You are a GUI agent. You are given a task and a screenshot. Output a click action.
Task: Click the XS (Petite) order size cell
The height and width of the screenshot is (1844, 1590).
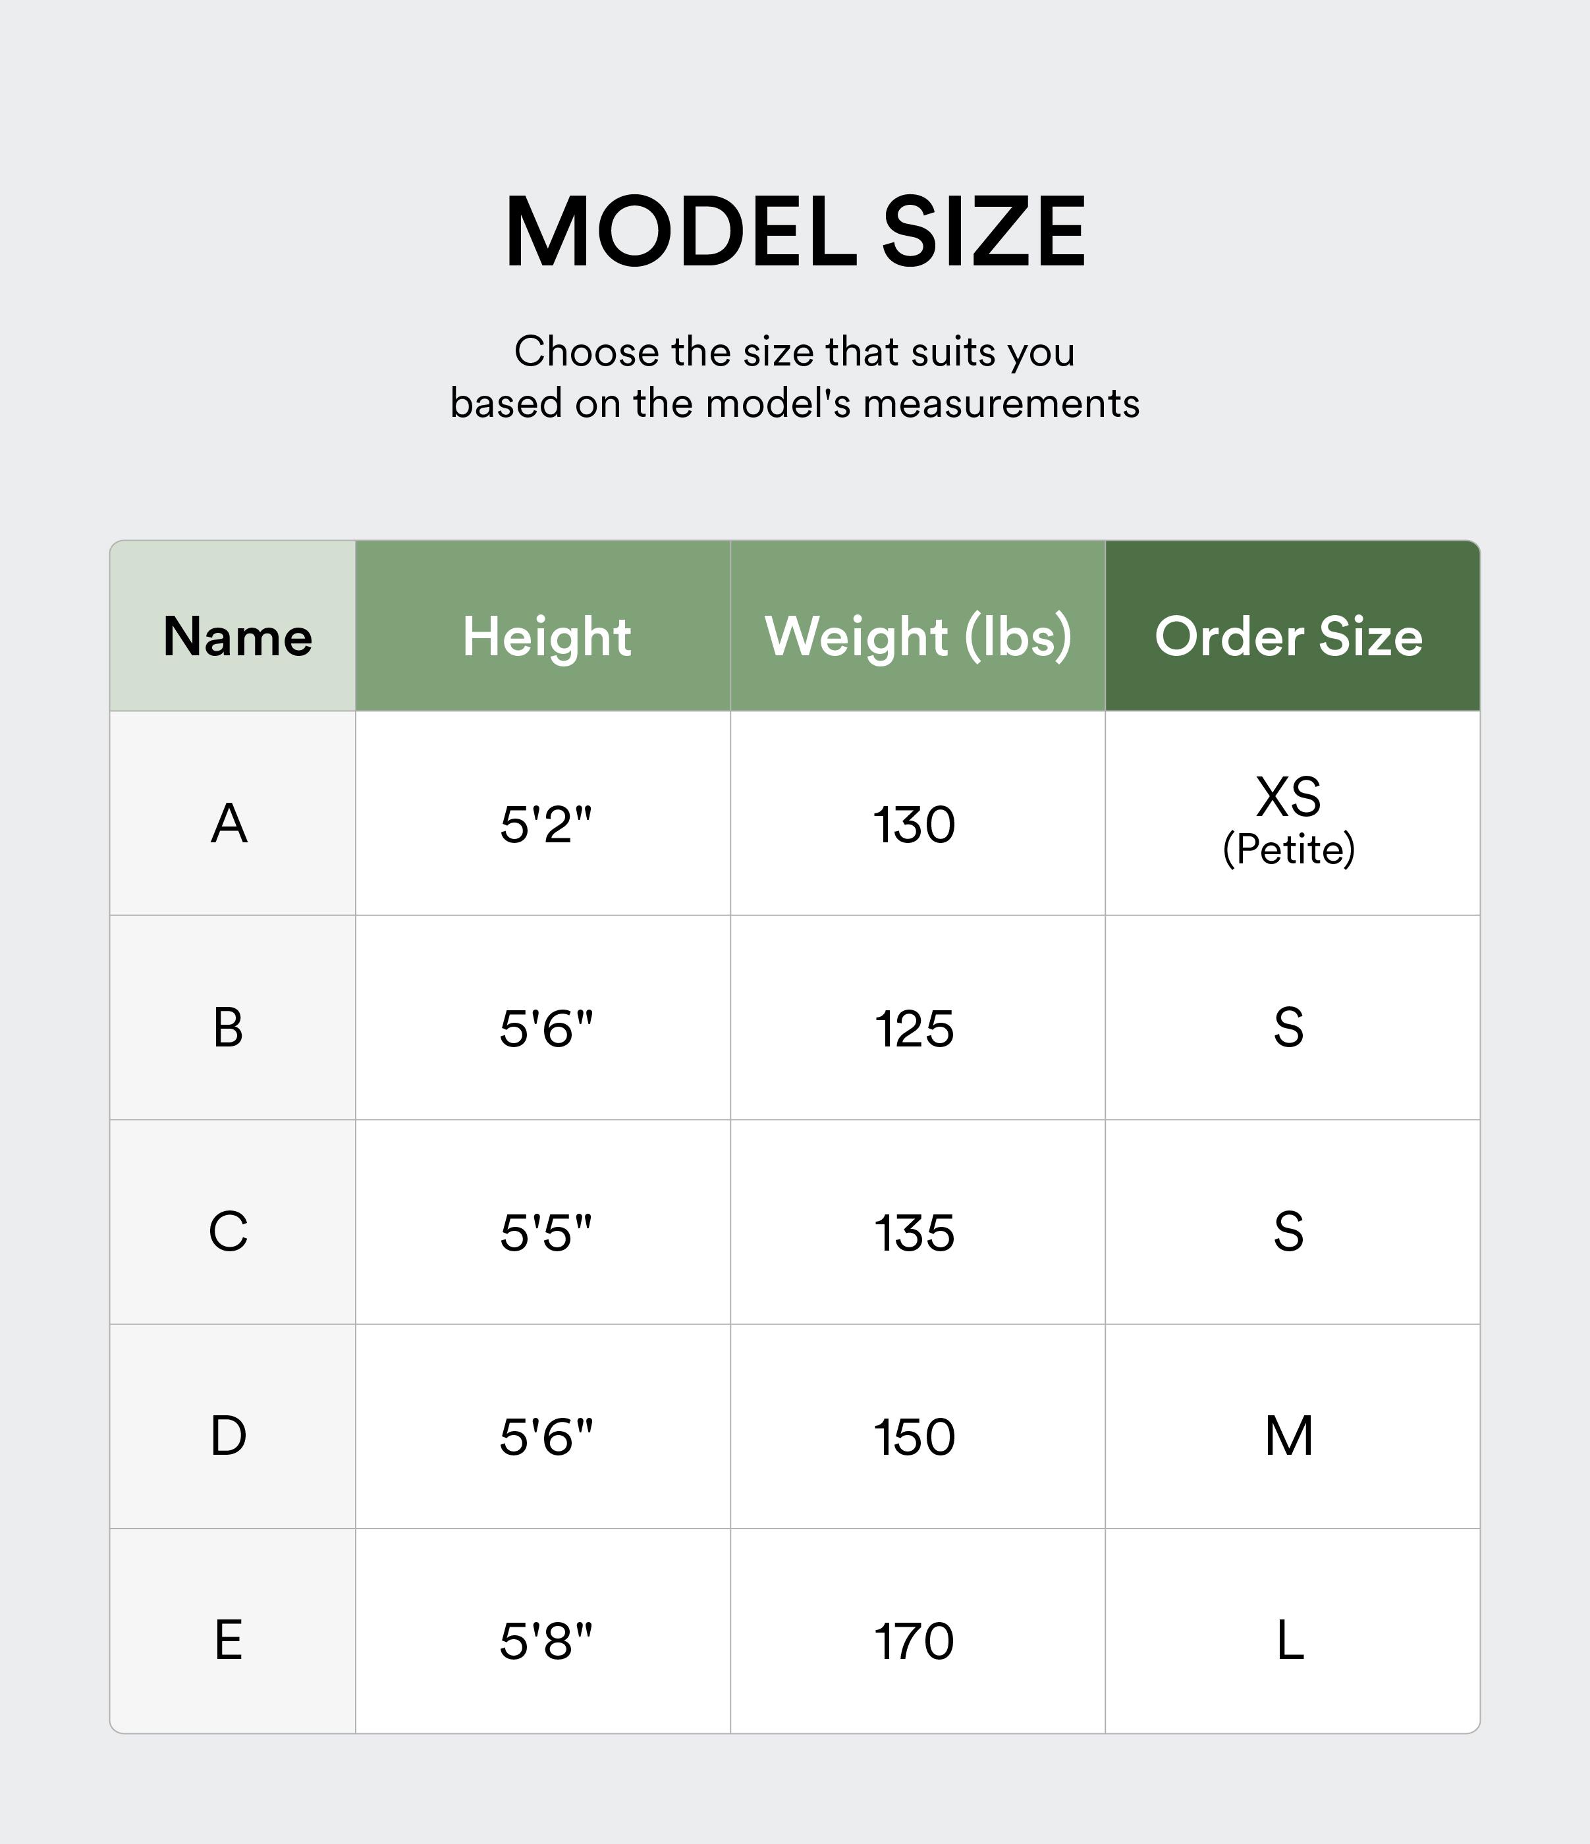point(1288,823)
